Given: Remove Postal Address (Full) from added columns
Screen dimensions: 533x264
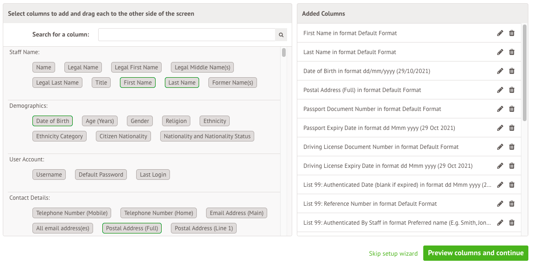Looking at the screenshot, I should (512, 90).
